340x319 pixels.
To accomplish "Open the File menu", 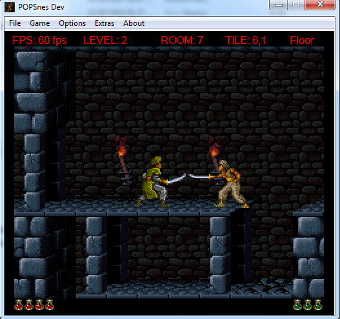I will (x=15, y=23).
